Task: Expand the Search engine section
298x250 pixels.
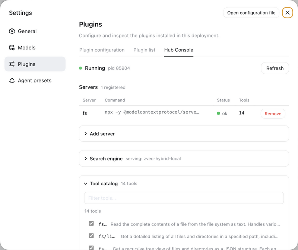Action: [x=184, y=158]
